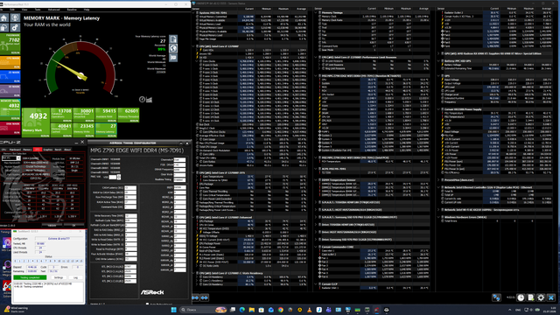Image resolution: width=560 pixels, height=315 pixels.
Task: Click the tCAS Latency field in Timing Configurator
Action: coord(130,187)
